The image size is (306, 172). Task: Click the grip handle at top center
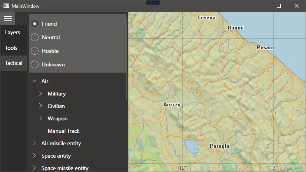153,3
